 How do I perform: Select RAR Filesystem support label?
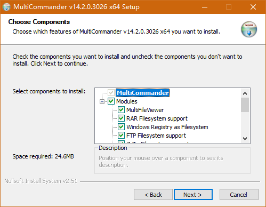[x=157, y=118]
